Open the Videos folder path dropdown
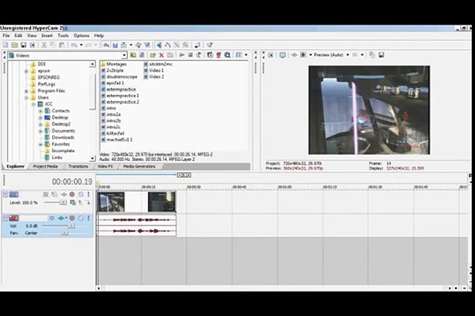The height and width of the screenshot is (316, 475). coord(124,55)
